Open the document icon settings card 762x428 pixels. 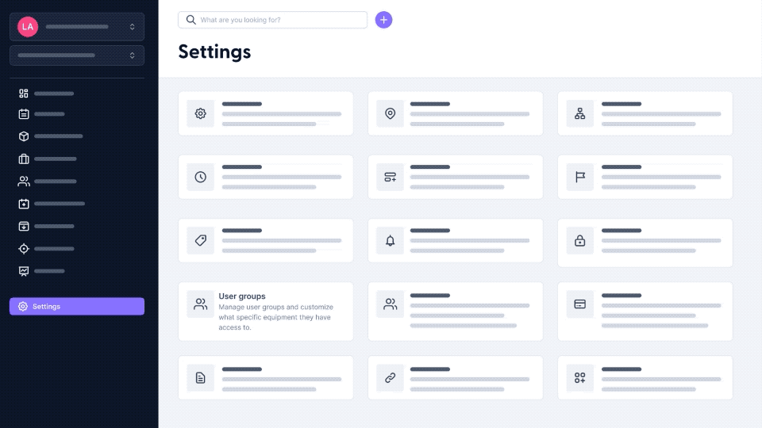(265, 377)
